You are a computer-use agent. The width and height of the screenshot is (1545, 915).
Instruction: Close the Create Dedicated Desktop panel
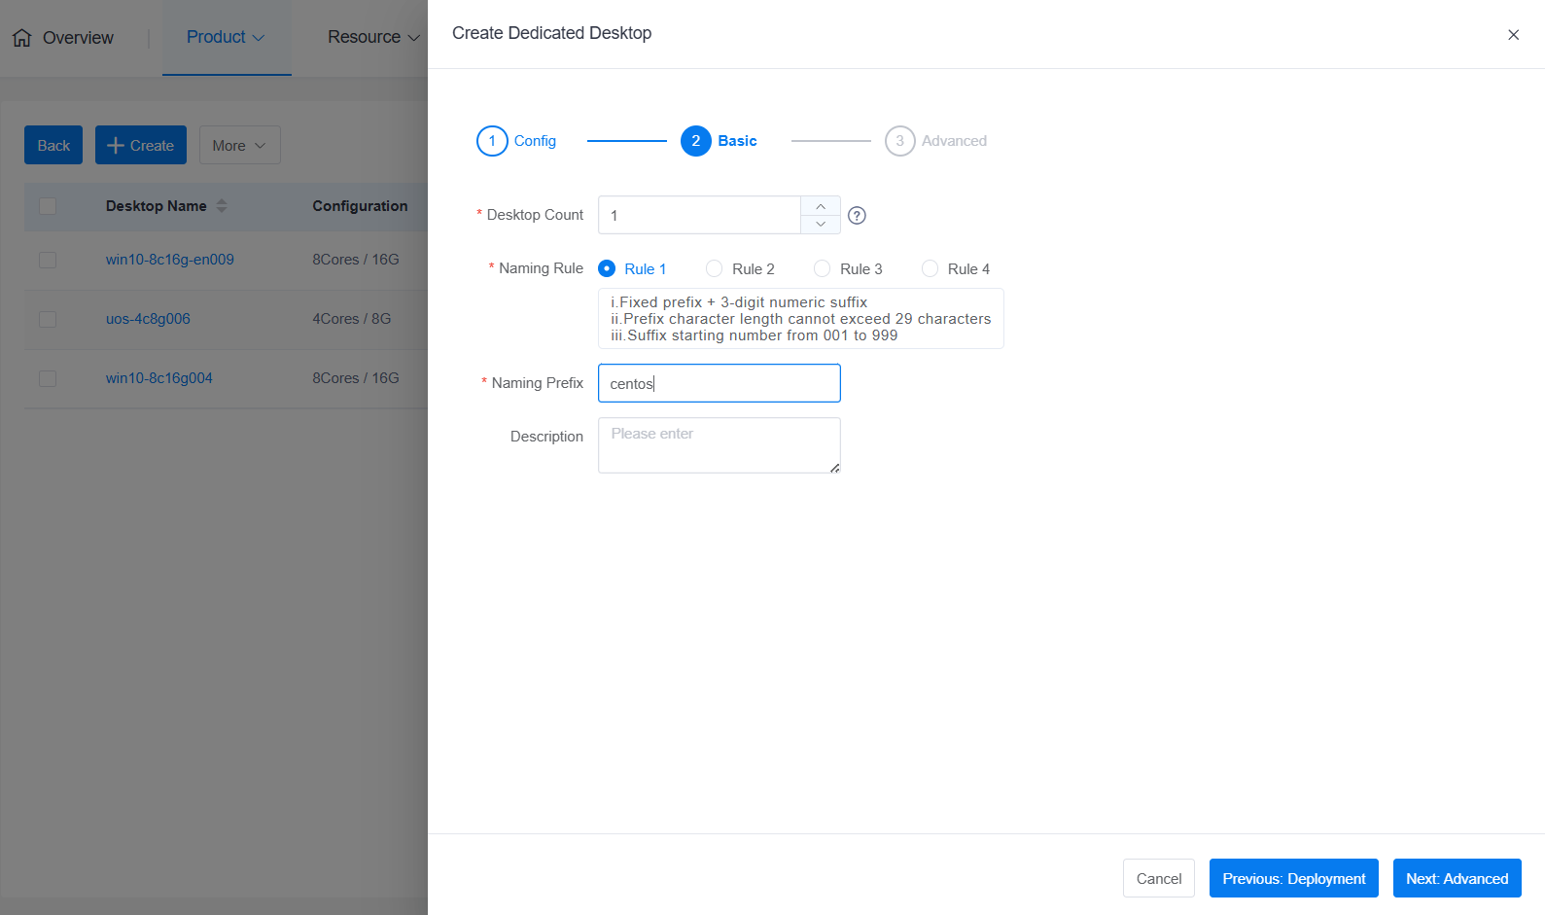[x=1513, y=35]
